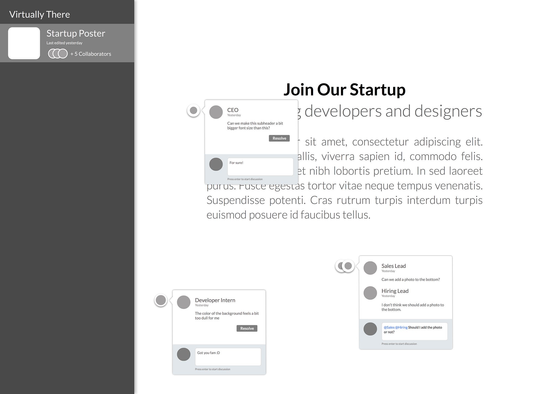The width and height of the screenshot is (554, 394).
Task: Click the Hiring Lead avatar
Action: click(x=370, y=293)
